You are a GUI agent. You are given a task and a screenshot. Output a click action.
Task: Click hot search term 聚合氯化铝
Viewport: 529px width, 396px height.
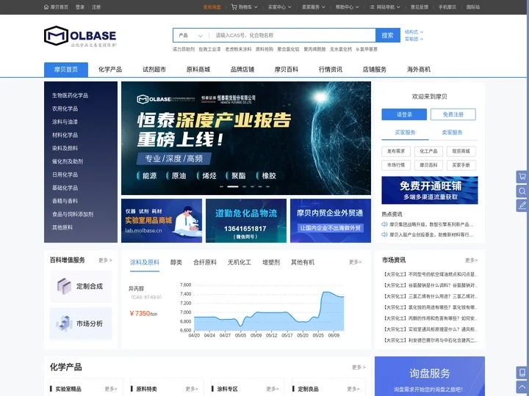coord(289,49)
